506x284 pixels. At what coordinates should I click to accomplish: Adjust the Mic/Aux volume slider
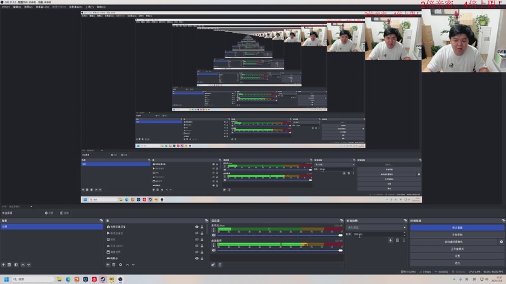tap(280, 235)
